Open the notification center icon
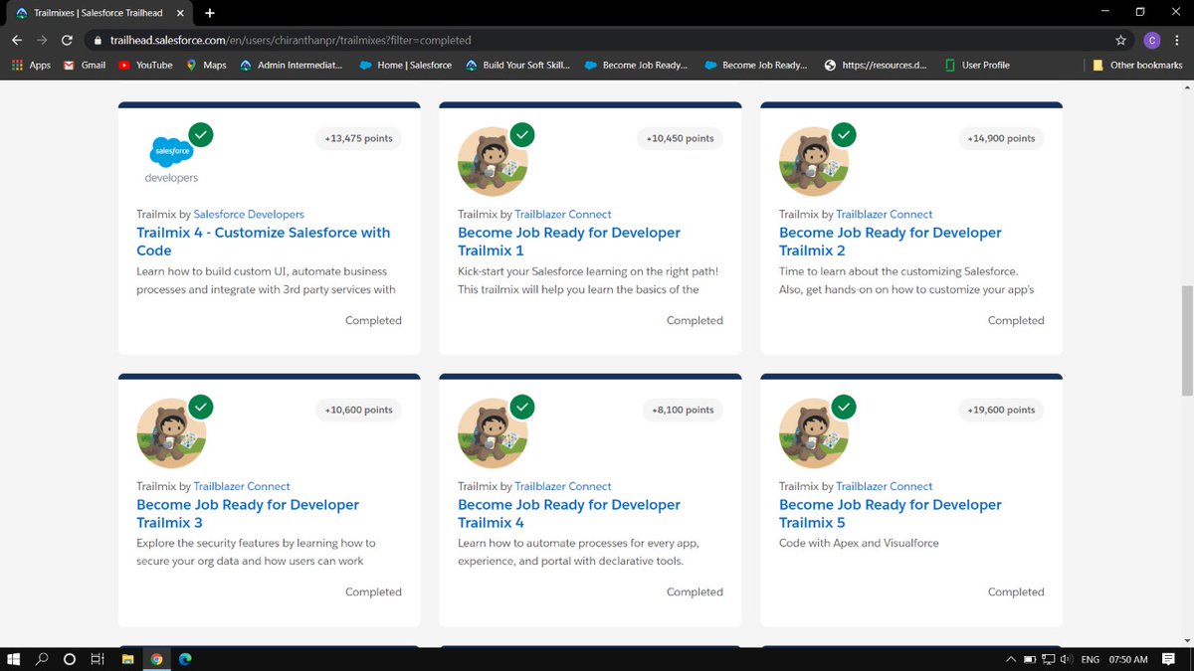 point(1168,659)
